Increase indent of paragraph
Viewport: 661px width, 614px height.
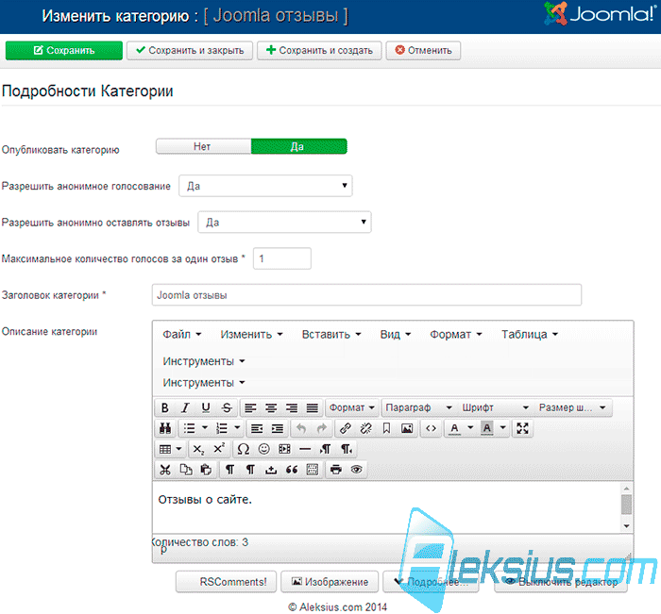tap(278, 429)
